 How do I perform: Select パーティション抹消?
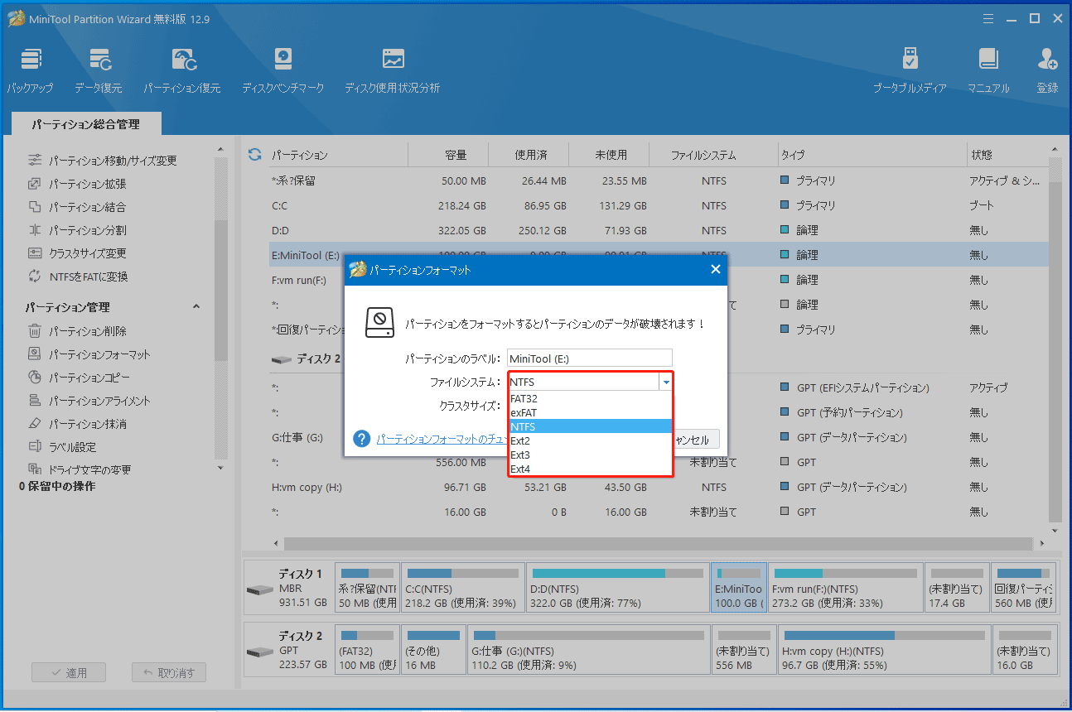point(77,424)
